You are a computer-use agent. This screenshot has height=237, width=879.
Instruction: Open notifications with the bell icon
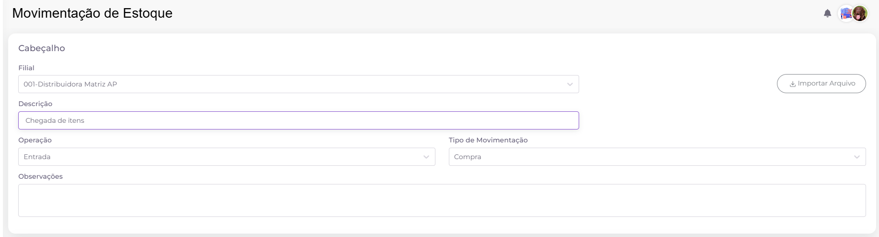[x=827, y=13]
